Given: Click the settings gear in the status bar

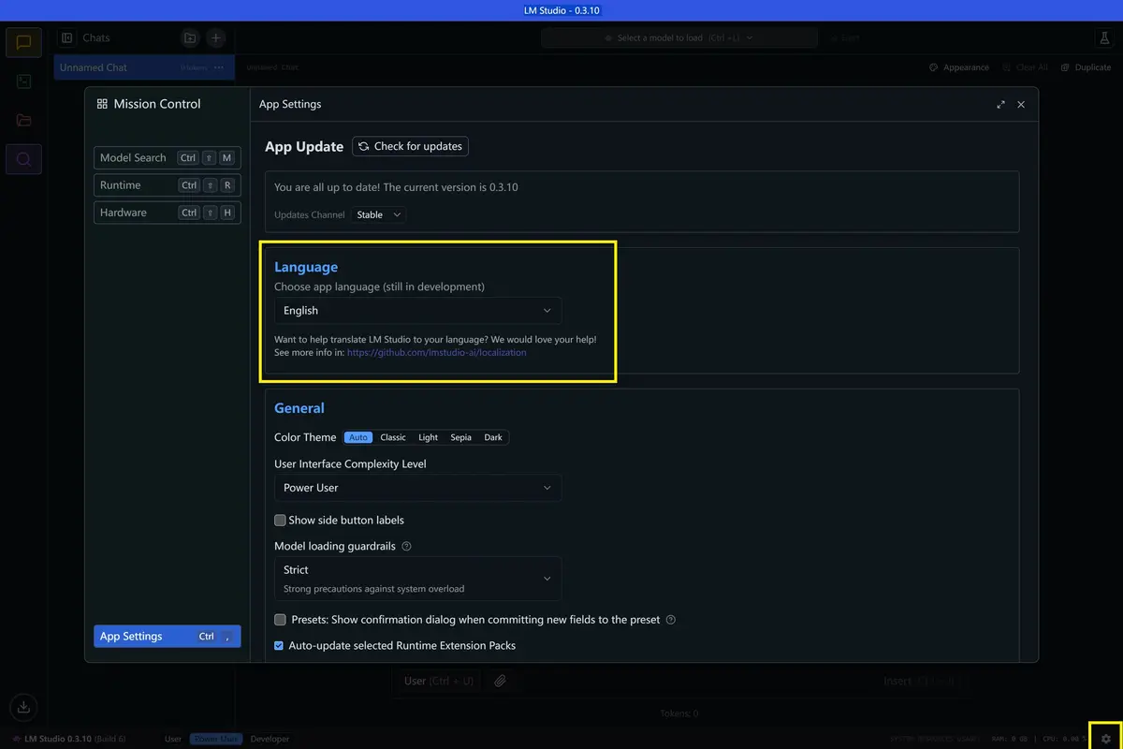Looking at the screenshot, I should click(x=1105, y=739).
